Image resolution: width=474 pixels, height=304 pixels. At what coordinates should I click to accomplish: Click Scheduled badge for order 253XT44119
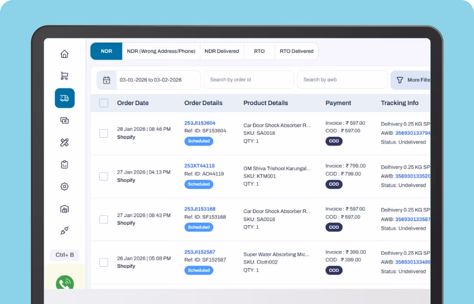coord(199,184)
